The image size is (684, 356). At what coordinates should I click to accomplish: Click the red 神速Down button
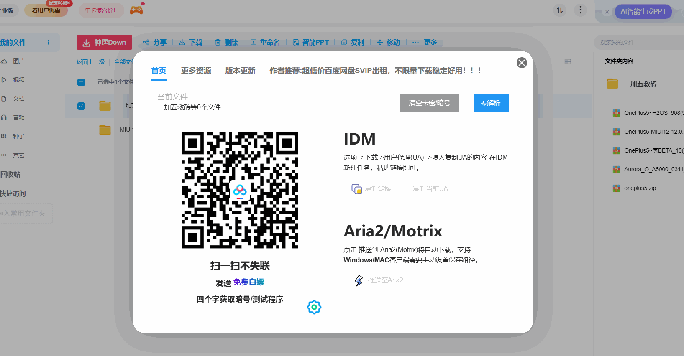pos(104,42)
